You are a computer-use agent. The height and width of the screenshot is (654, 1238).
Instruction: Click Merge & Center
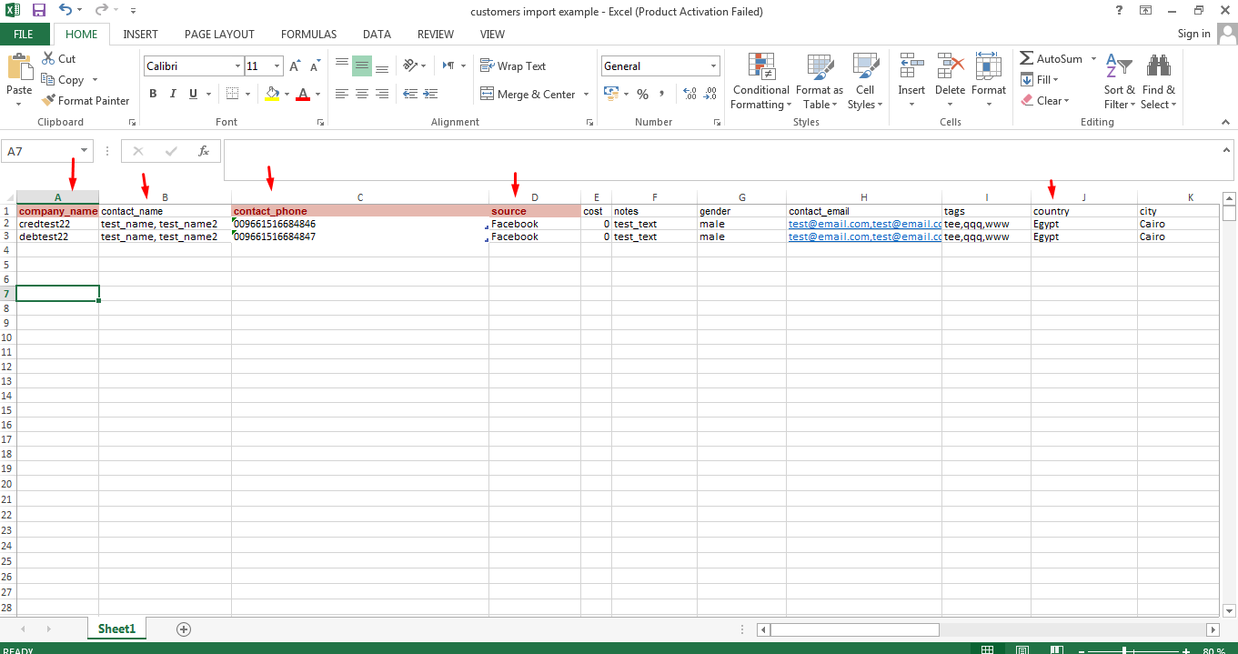[528, 95]
